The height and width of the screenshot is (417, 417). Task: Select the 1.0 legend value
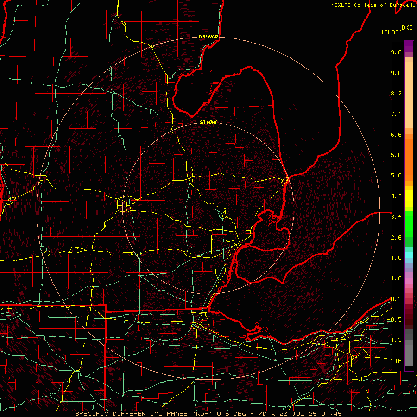[x=396, y=278]
